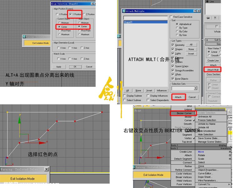
Task: Uncheck the Bone Objects list type
Action: pyautogui.click(x=173, y=79)
